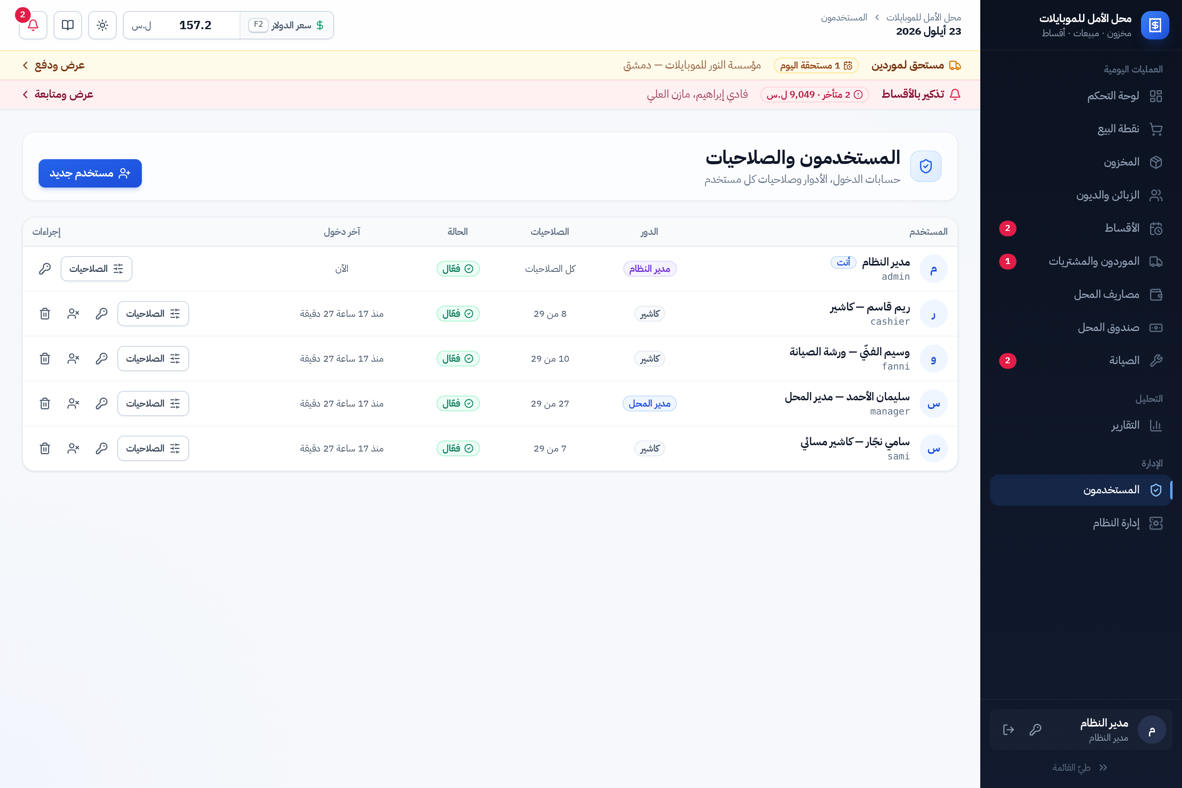Viewport: 1182px width, 788px height.
Task: Deactivate user icon for fanni row
Action: coord(73,359)
